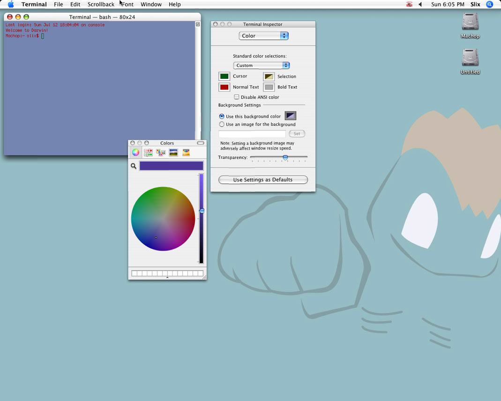Click the background image path field
Image resolution: width=501 pixels, height=401 pixels.
(x=252, y=134)
